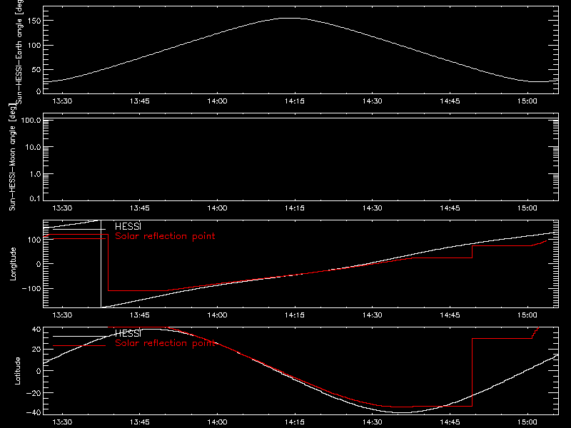
Task: Click 14:00 label under Moon angle plot
Action: pyautogui.click(x=217, y=208)
